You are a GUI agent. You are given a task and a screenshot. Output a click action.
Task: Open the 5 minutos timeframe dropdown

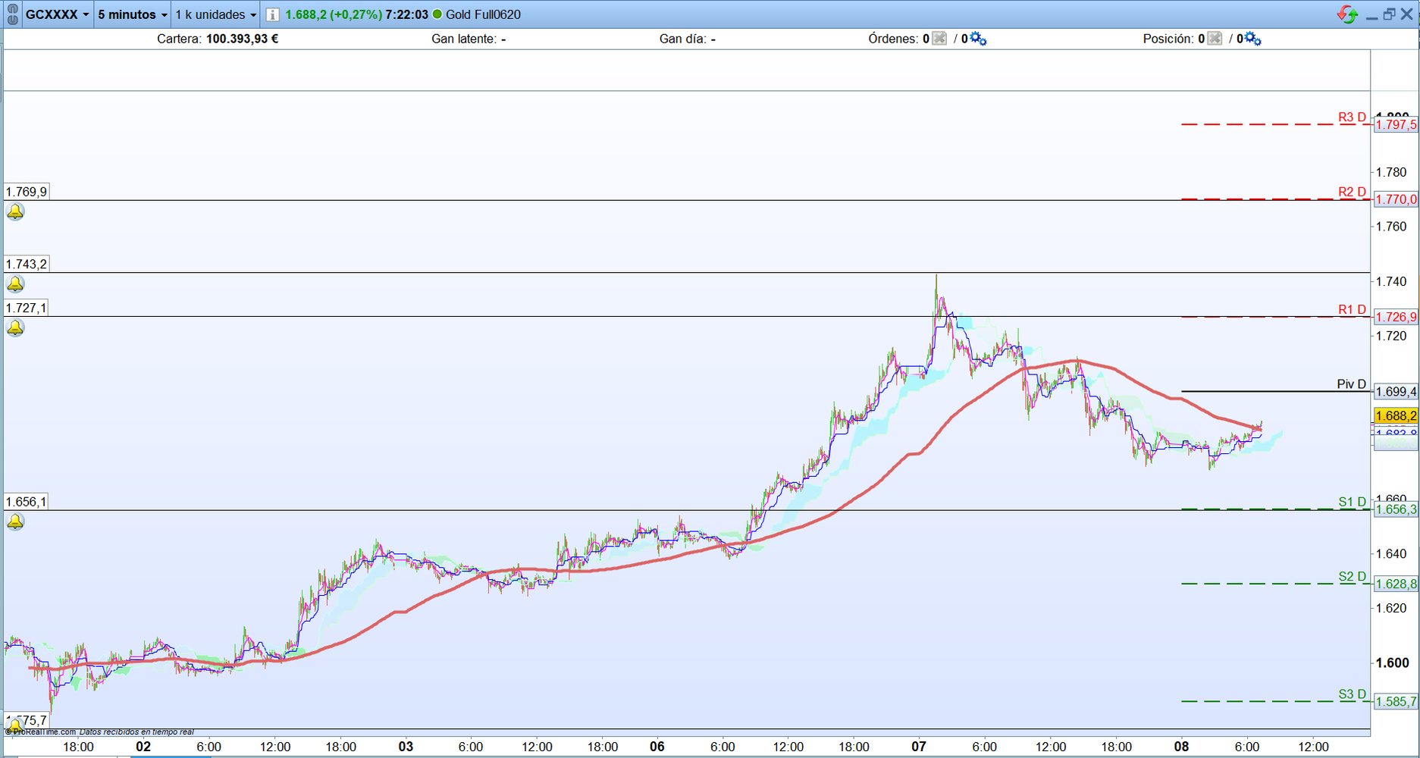pyautogui.click(x=132, y=14)
